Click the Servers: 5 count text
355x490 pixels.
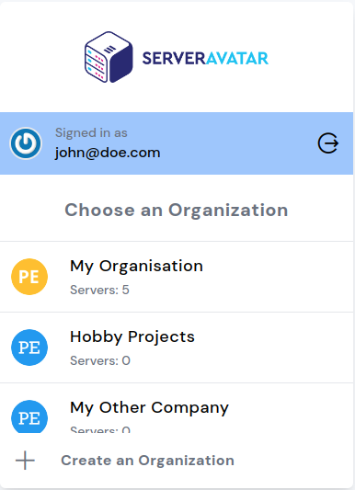click(99, 290)
